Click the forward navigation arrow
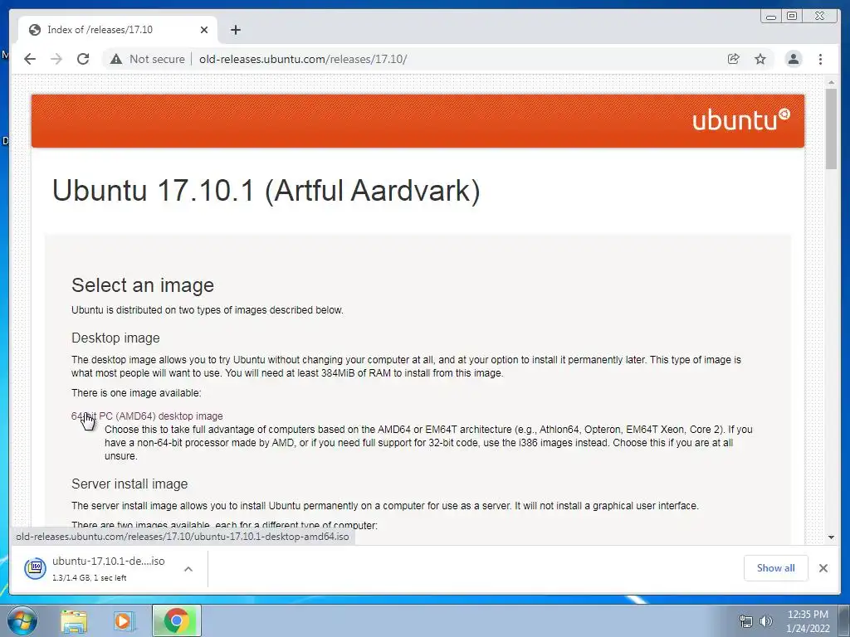 coord(56,59)
